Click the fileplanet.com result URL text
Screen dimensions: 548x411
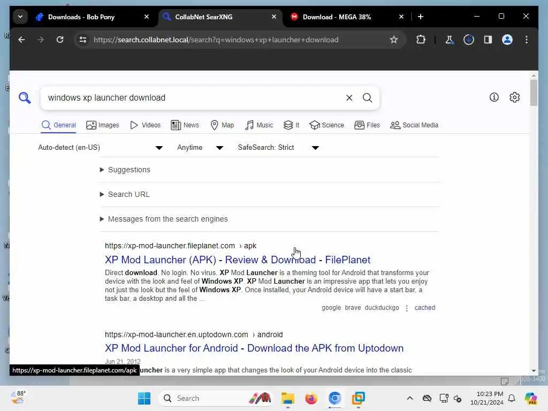coord(181,246)
